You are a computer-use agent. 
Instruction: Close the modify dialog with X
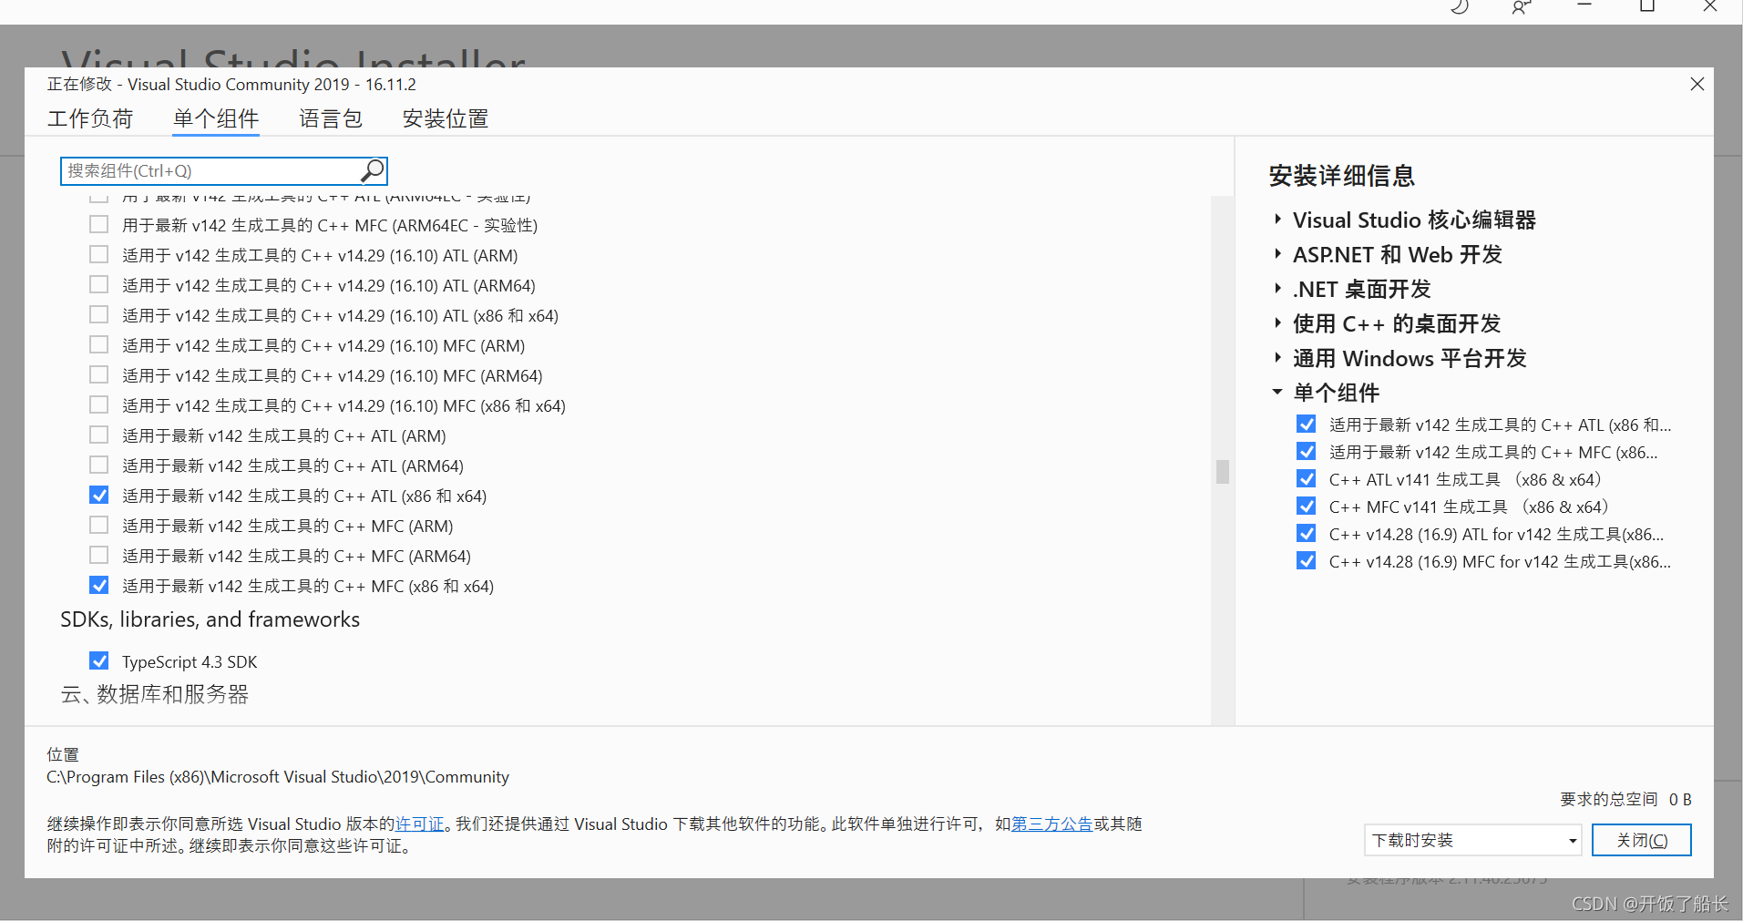coord(1697,84)
